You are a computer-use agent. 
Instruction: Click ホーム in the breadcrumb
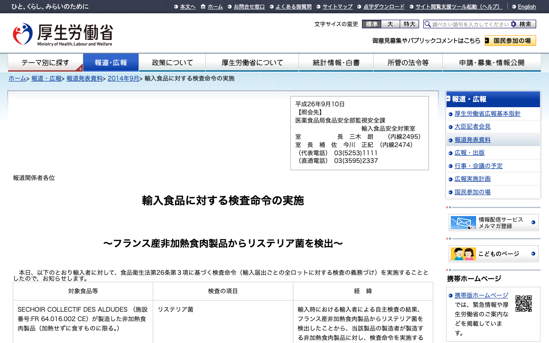pos(17,78)
